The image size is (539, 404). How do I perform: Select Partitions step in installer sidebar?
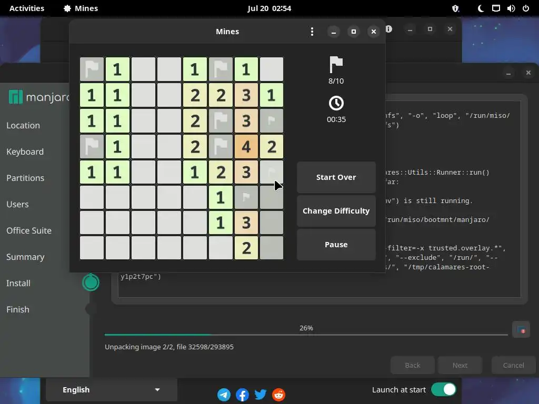[x=25, y=178]
